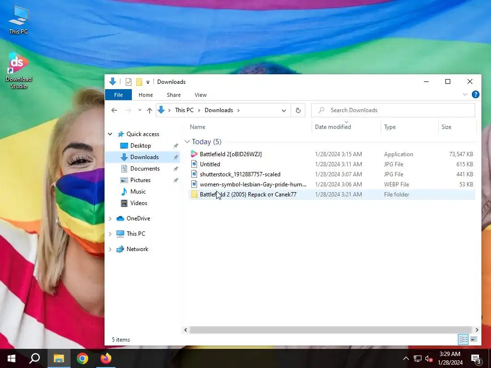Viewport: 491px width, 368px height.
Task: Select Documents in the navigation pane
Action: point(145,169)
